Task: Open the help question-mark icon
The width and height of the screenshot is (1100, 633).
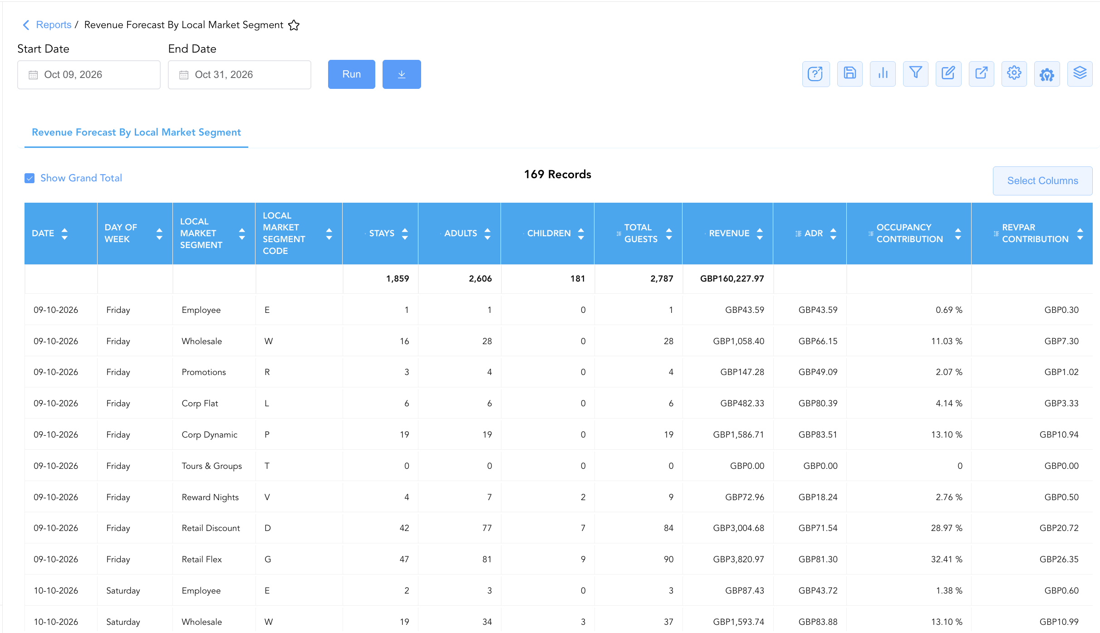Action: point(815,74)
